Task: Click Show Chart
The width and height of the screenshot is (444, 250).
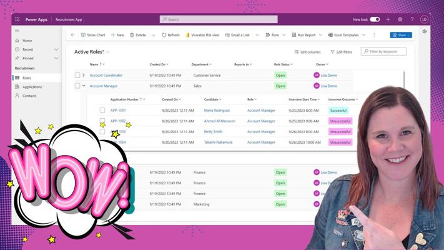Action: point(93,35)
